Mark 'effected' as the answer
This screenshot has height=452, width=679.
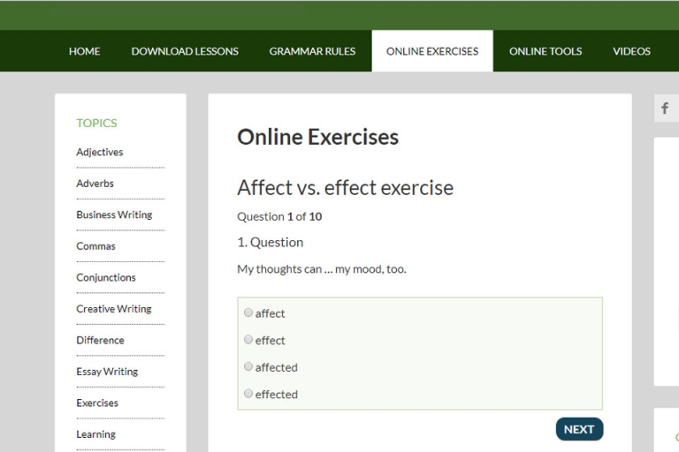pyautogui.click(x=248, y=394)
